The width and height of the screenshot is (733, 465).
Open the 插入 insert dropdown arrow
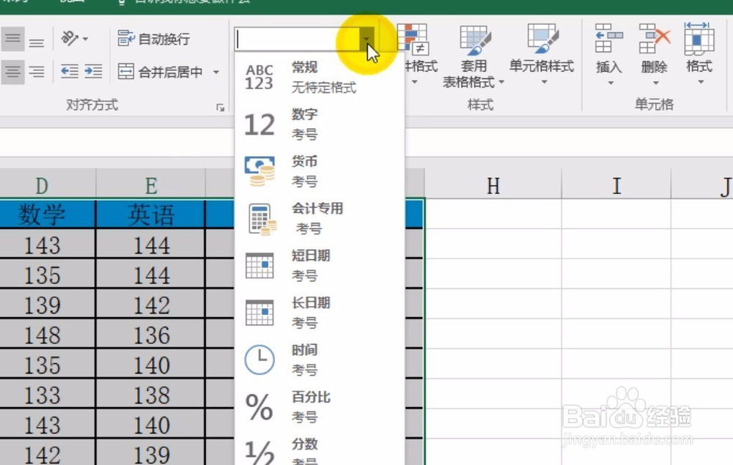(610, 83)
